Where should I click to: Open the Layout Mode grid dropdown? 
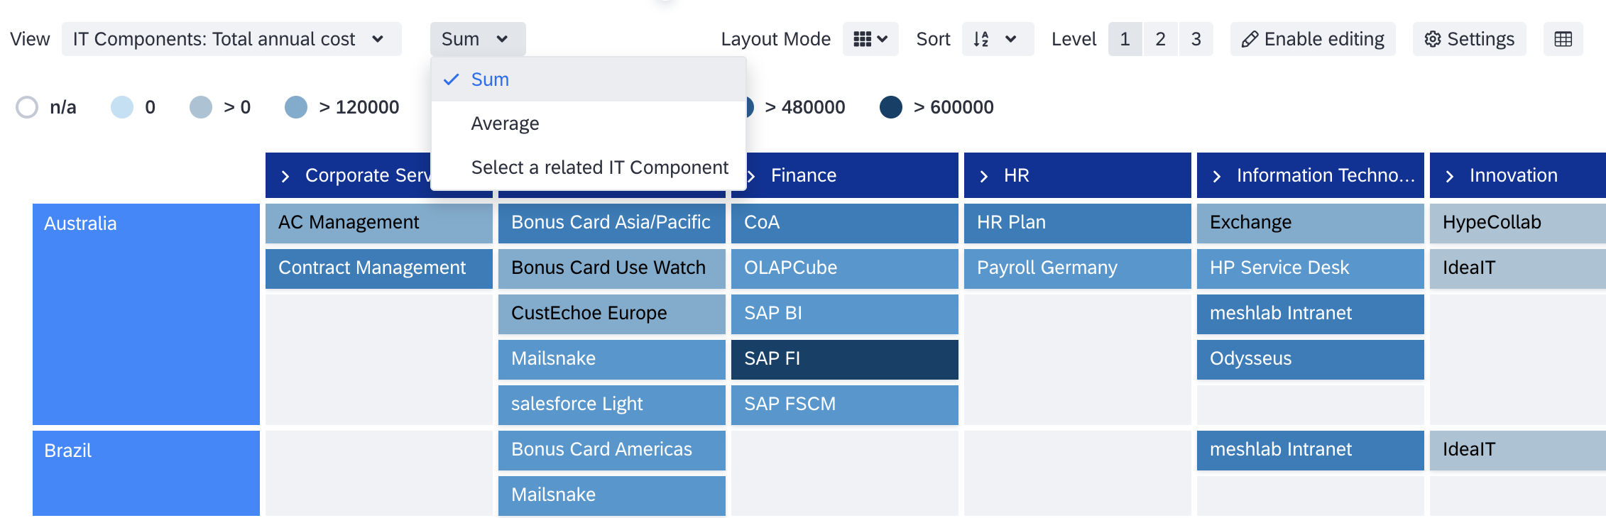(870, 39)
